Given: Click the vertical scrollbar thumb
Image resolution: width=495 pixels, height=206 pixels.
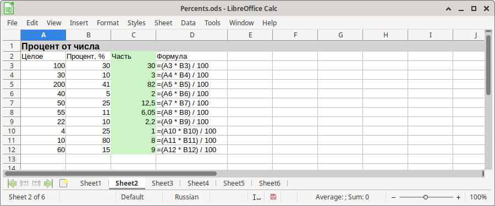Looking at the screenshot, I should click(488, 65).
